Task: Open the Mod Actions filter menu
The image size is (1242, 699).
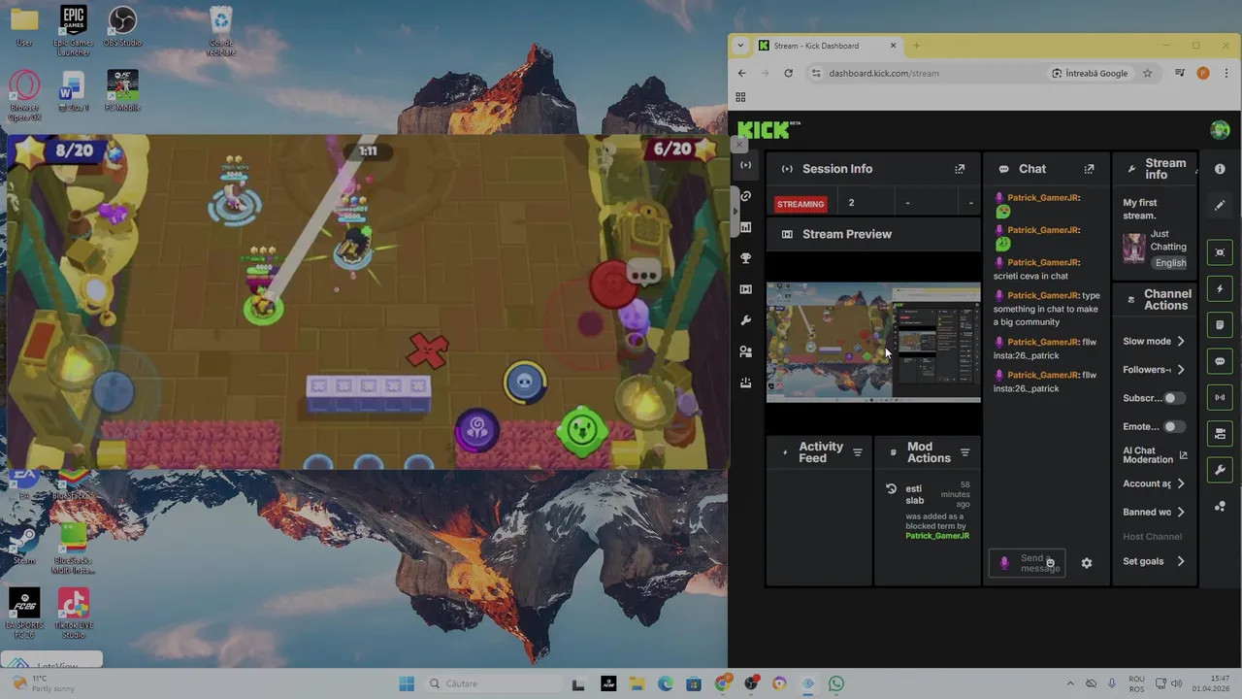Action: click(x=964, y=452)
